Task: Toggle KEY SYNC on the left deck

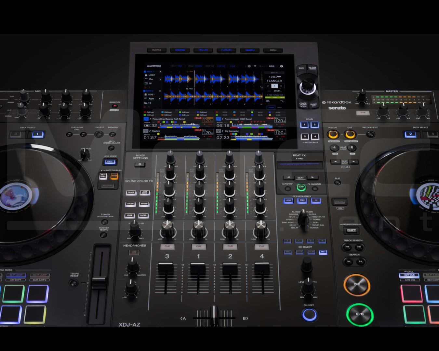Action: [x=108, y=186]
